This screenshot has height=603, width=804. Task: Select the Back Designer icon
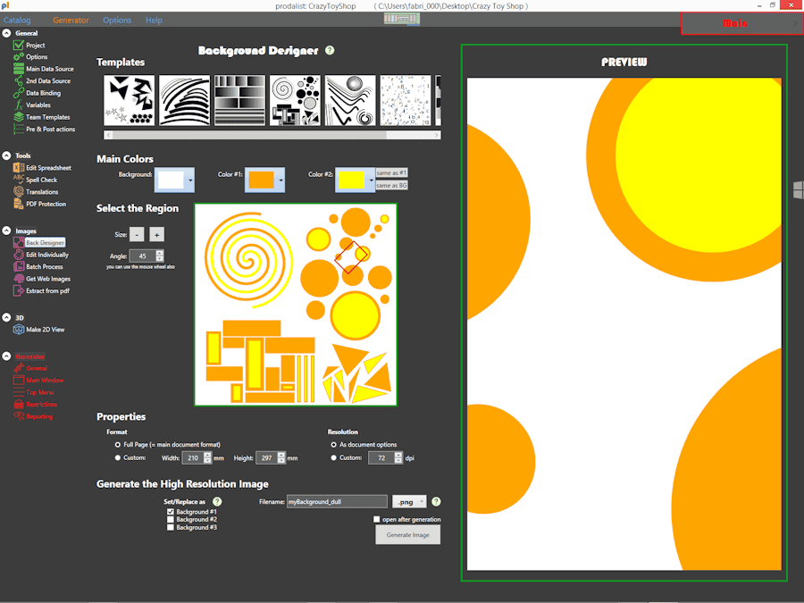[x=19, y=242]
